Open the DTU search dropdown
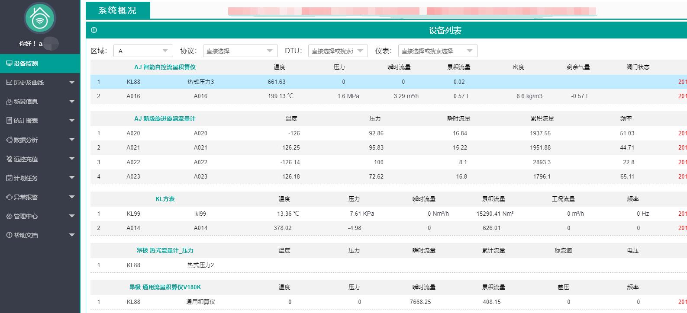Screen dimensions: 687x313 338,51
